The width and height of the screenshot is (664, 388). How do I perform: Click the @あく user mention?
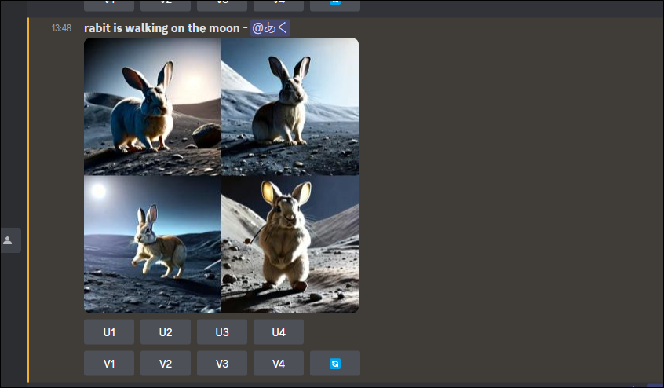tap(270, 28)
